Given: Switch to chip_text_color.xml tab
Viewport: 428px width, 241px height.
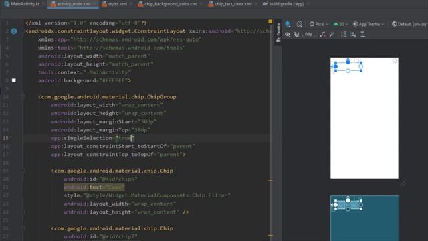Looking at the screenshot, I should coord(229,4).
